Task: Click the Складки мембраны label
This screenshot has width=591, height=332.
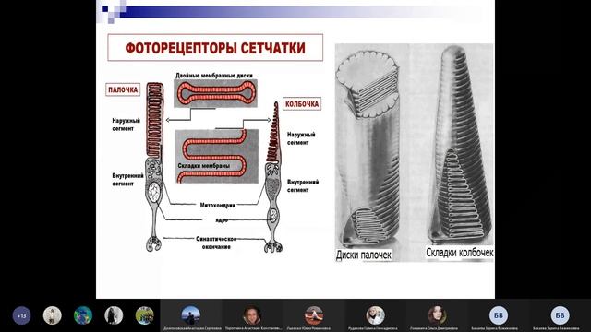Action: (x=203, y=166)
